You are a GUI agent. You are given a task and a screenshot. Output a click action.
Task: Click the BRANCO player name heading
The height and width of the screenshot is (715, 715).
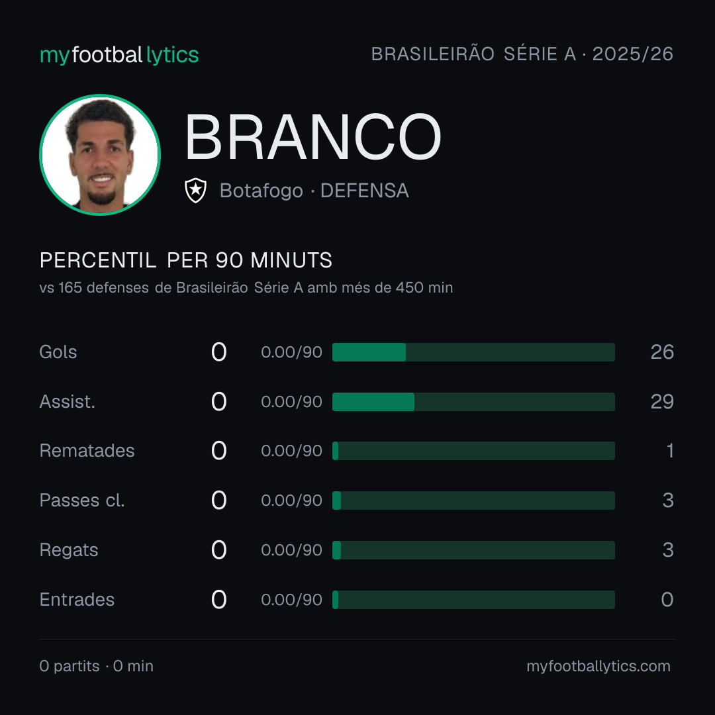point(312,137)
